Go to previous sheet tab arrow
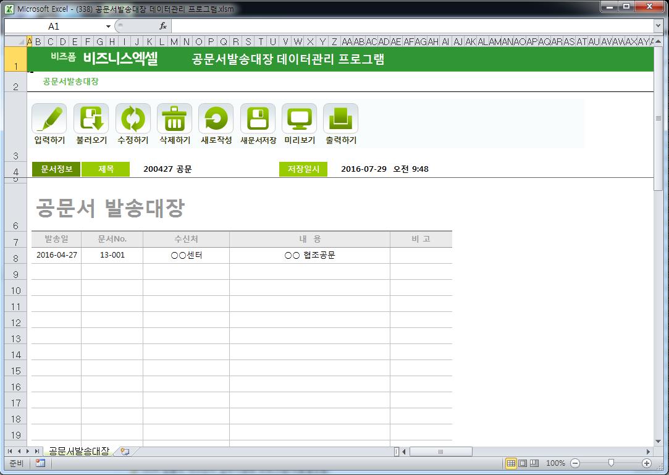669x475 pixels. [19, 451]
